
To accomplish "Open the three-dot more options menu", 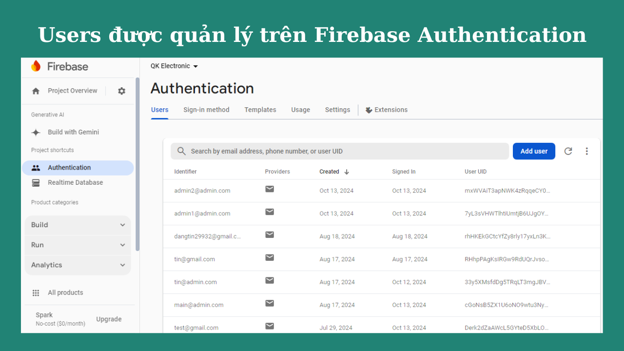I will (586, 151).
